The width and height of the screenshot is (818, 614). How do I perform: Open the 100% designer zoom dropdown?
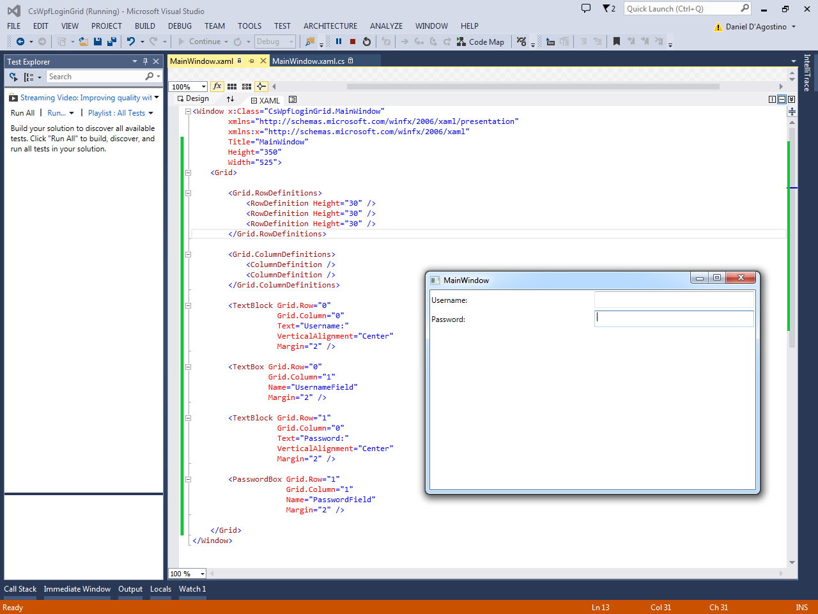203,87
